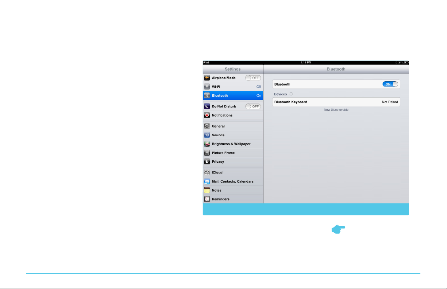Open the Privacy settings
This screenshot has height=289, width=447.
click(x=233, y=161)
